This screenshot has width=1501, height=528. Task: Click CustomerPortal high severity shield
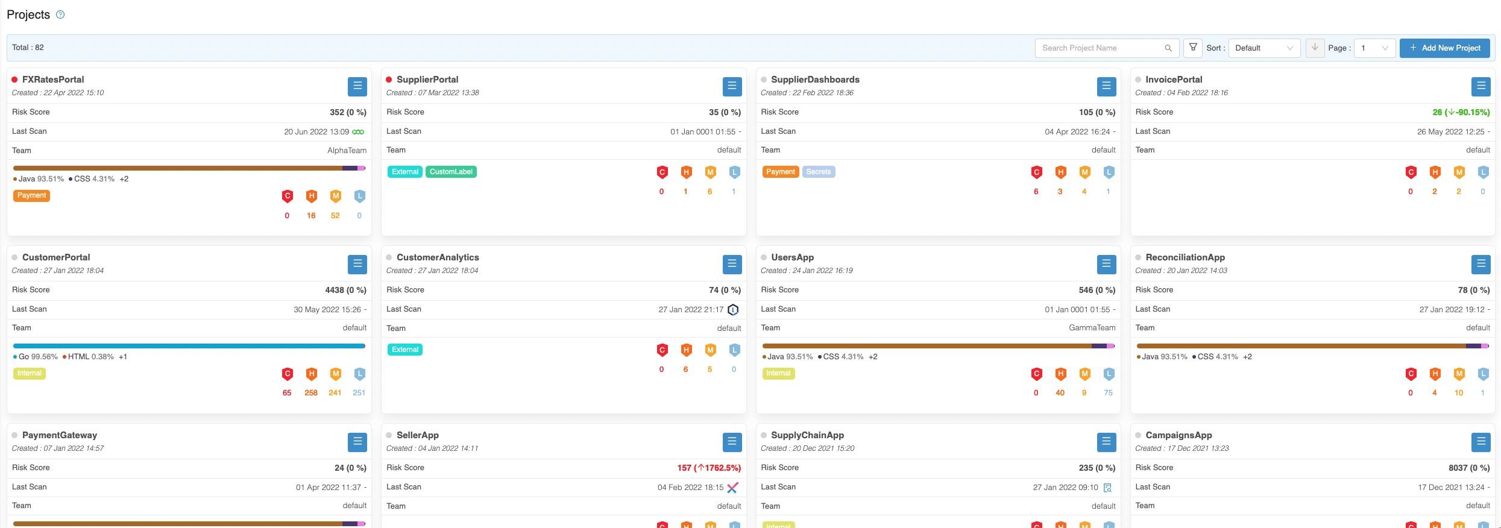[x=312, y=374]
